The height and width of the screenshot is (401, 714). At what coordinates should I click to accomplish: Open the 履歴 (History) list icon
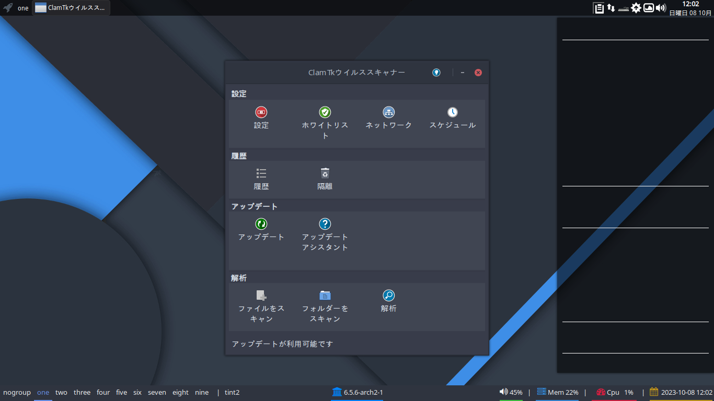coord(261,173)
